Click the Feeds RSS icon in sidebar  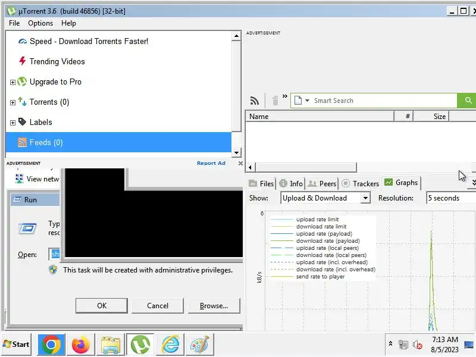(22, 142)
